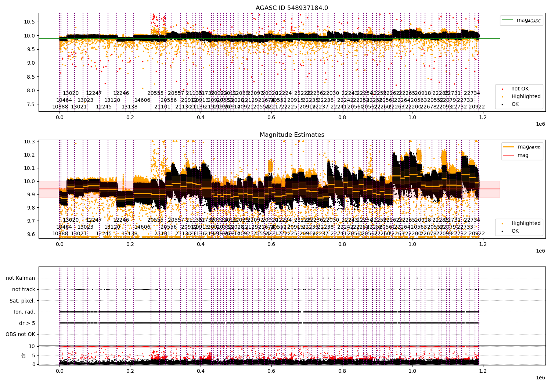Click obsid label '12245' in middle plot
Screen dimensions: 551x386
coord(104,234)
